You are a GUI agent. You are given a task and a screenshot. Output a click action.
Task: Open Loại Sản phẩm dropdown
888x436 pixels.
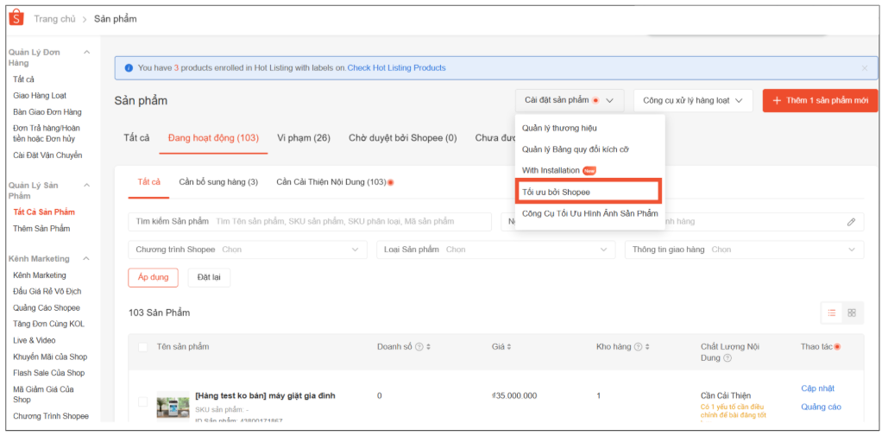pos(495,250)
